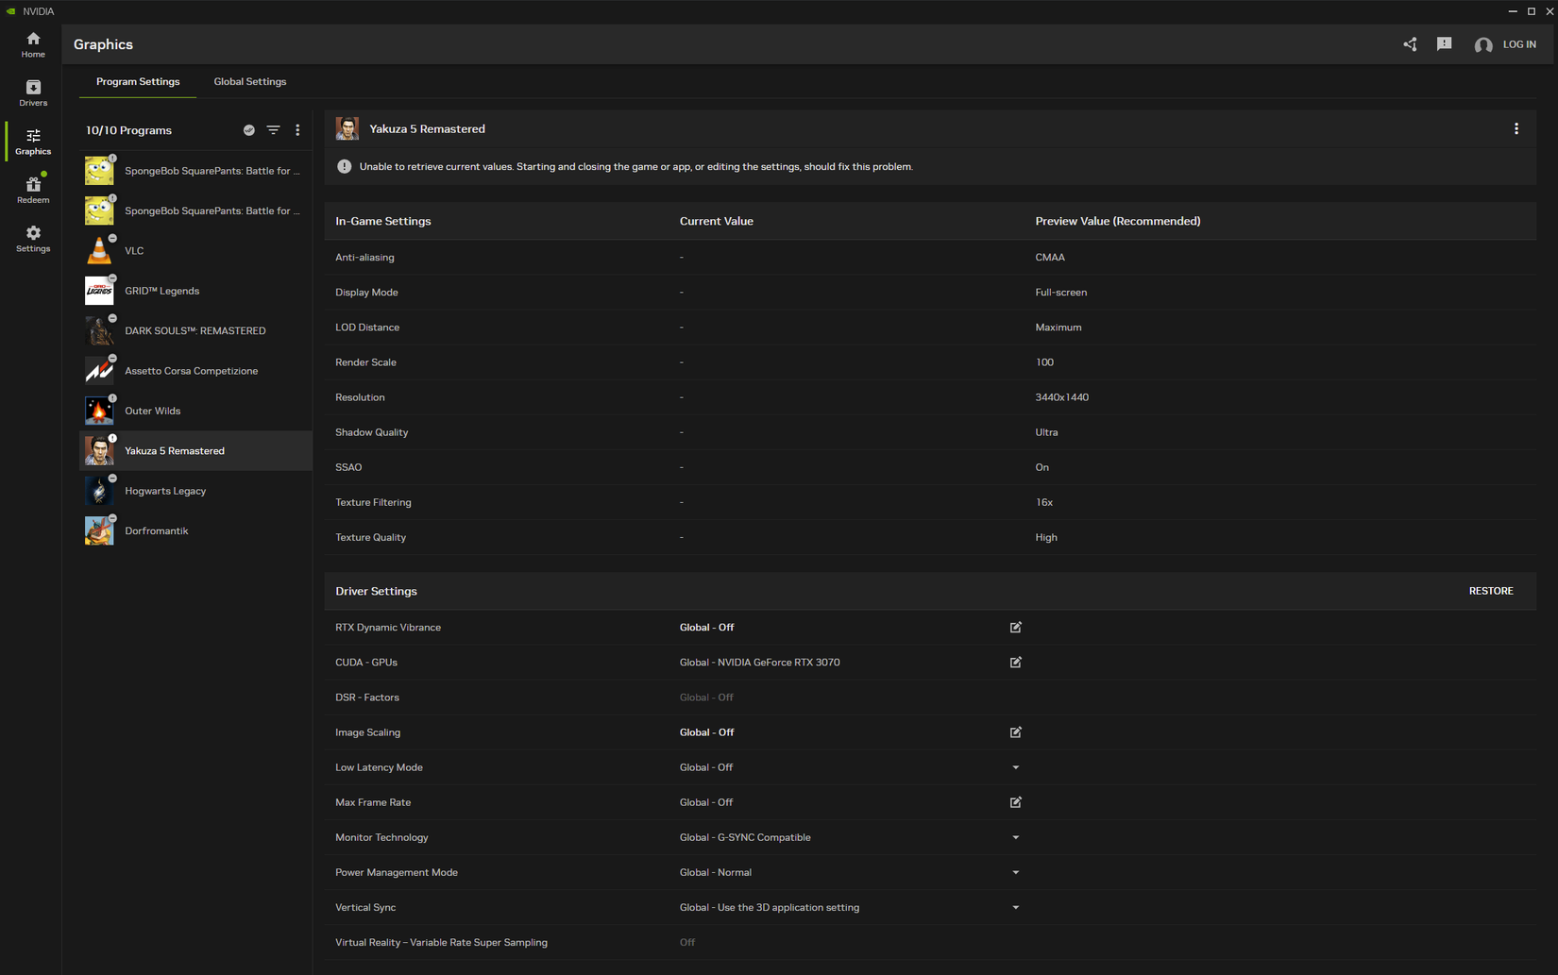This screenshot has width=1558, height=975.
Task: Open the Home page in sidebar
Action: click(33, 44)
